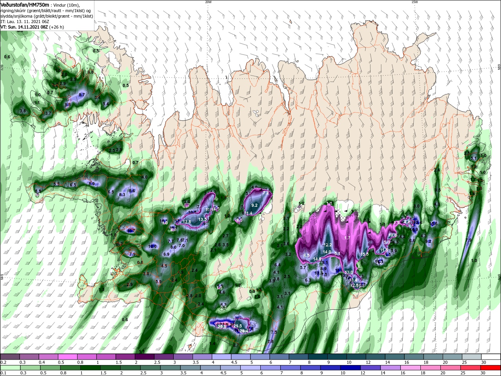Viewport: 501px width, 376px height.
Task: Click the '20W' longitude label
Action: 208,2
